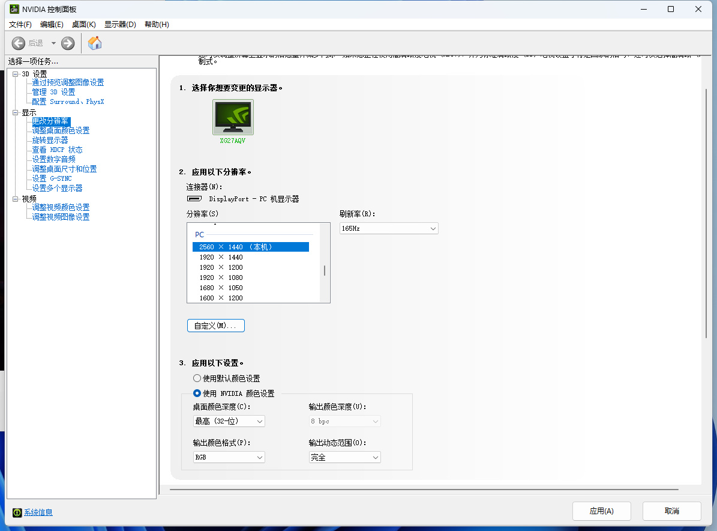
Task: Open the 帮助(H) menu
Action: pyautogui.click(x=157, y=24)
